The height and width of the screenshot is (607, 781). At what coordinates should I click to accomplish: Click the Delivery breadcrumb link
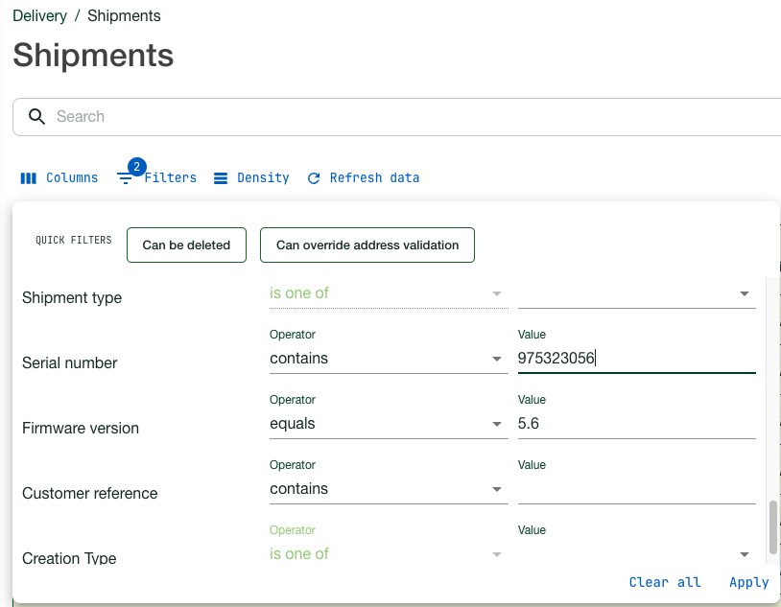tap(39, 16)
